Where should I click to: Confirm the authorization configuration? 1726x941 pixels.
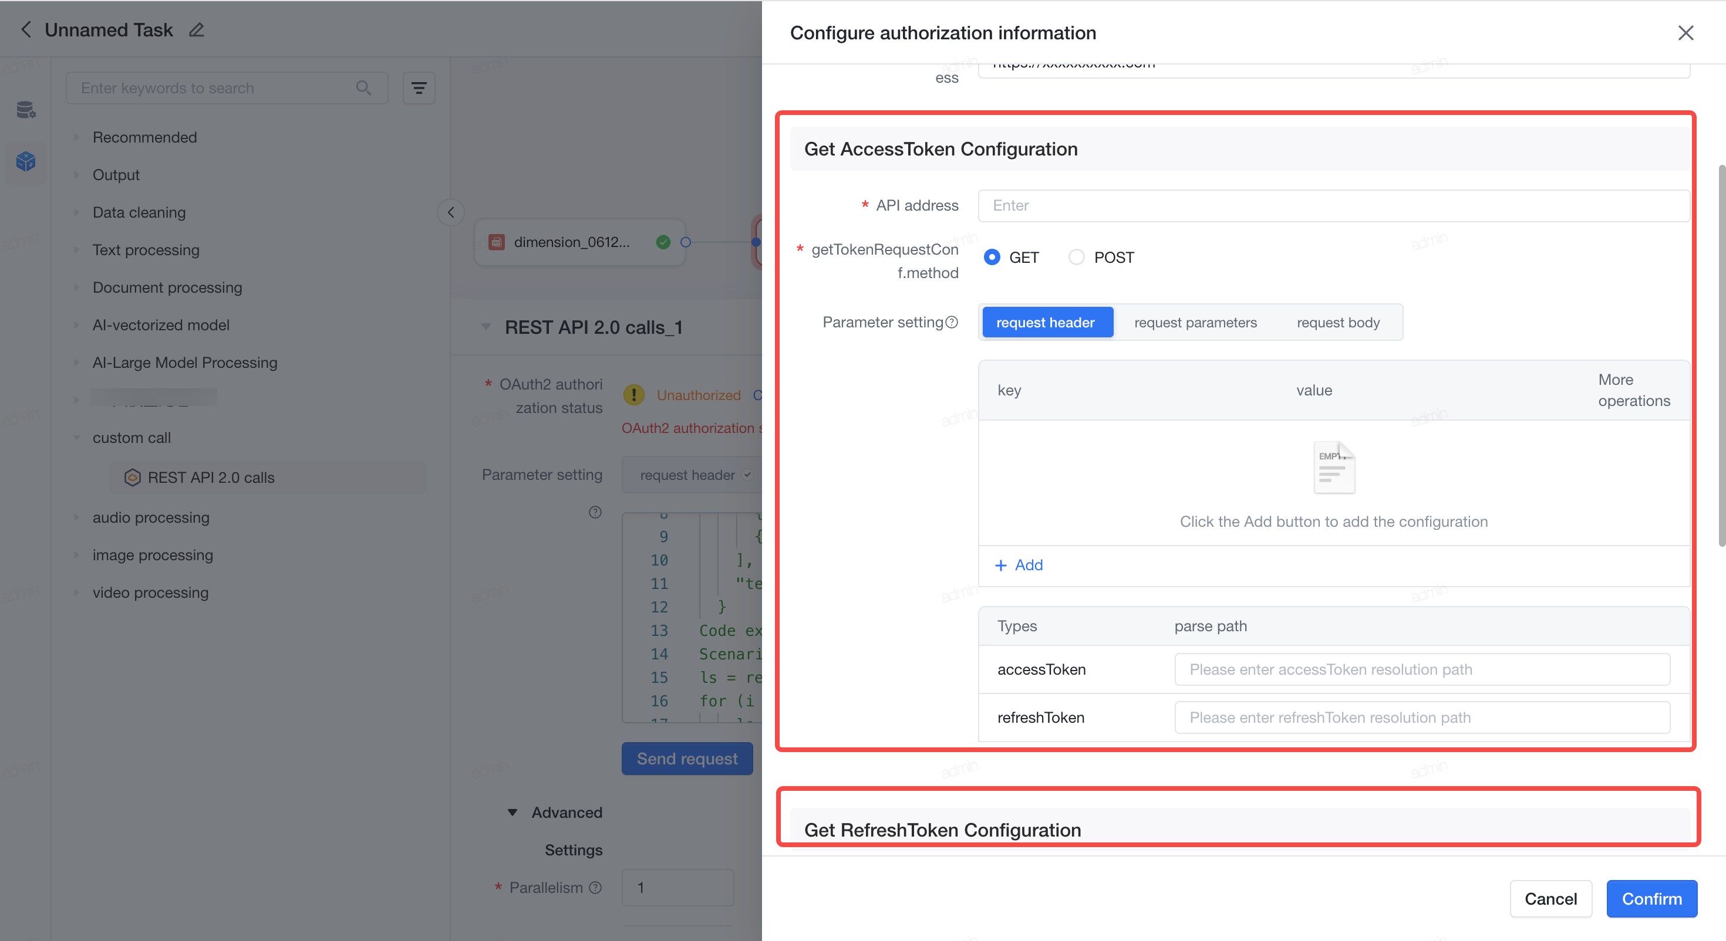(1651, 898)
